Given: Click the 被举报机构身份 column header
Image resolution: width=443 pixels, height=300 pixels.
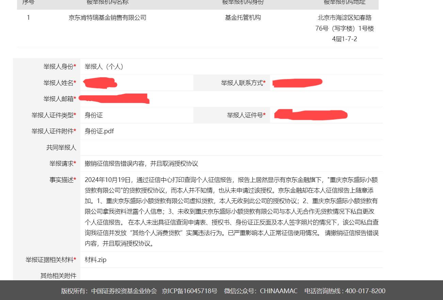Looking at the screenshot, I should tap(243, 2).
